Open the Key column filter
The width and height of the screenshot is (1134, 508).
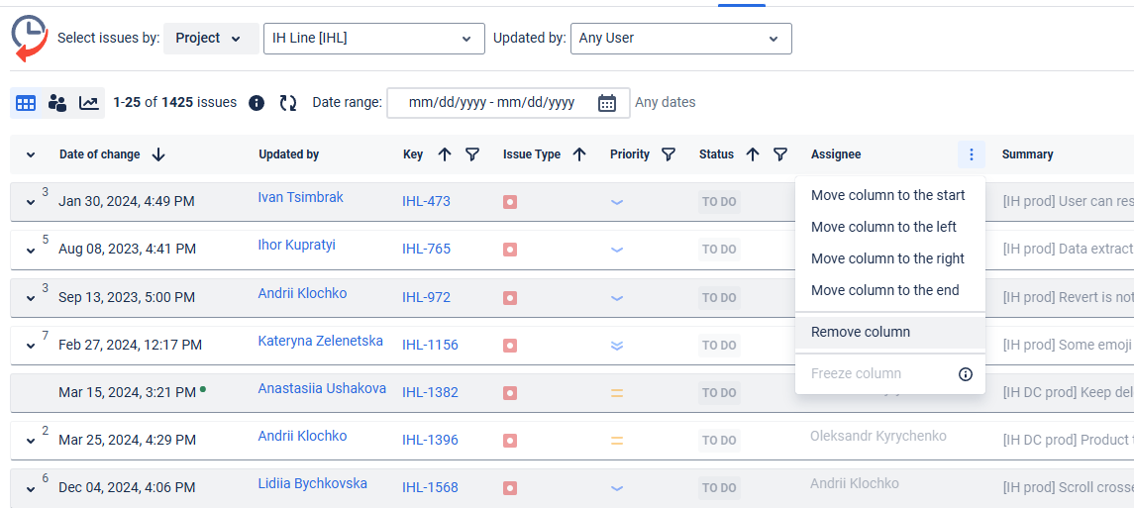click(472, 154)
